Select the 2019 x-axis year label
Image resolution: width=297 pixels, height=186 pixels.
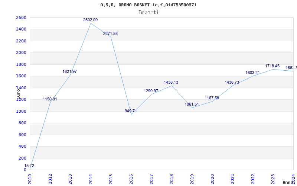(192, 179)
